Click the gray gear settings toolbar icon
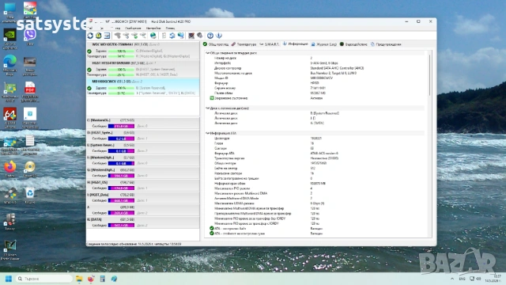 click(x=200, y=36)
